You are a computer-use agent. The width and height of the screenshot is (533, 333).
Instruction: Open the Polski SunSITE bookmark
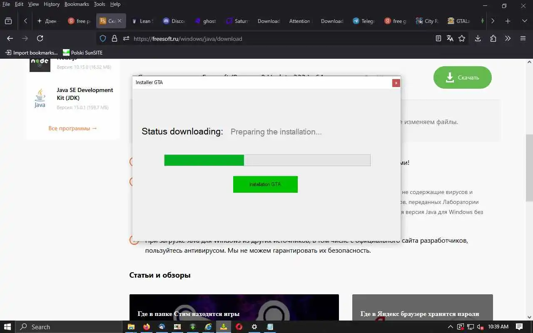[82, 52]
